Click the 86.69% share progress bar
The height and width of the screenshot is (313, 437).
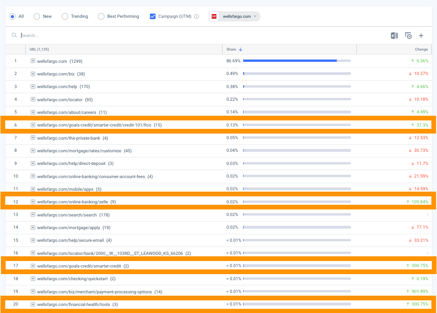tap(297, 61)
